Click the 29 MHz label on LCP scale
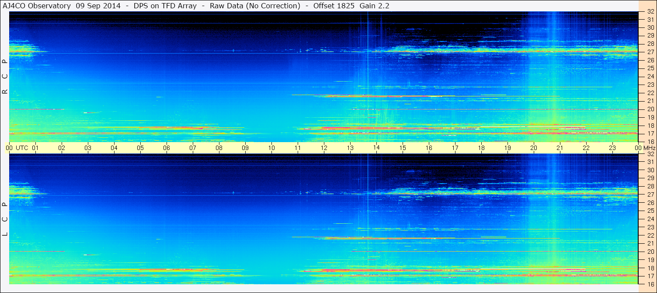 [x=650, y=178]
